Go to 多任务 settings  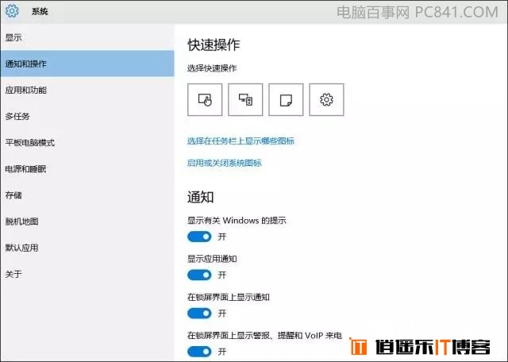click(87, 116)
